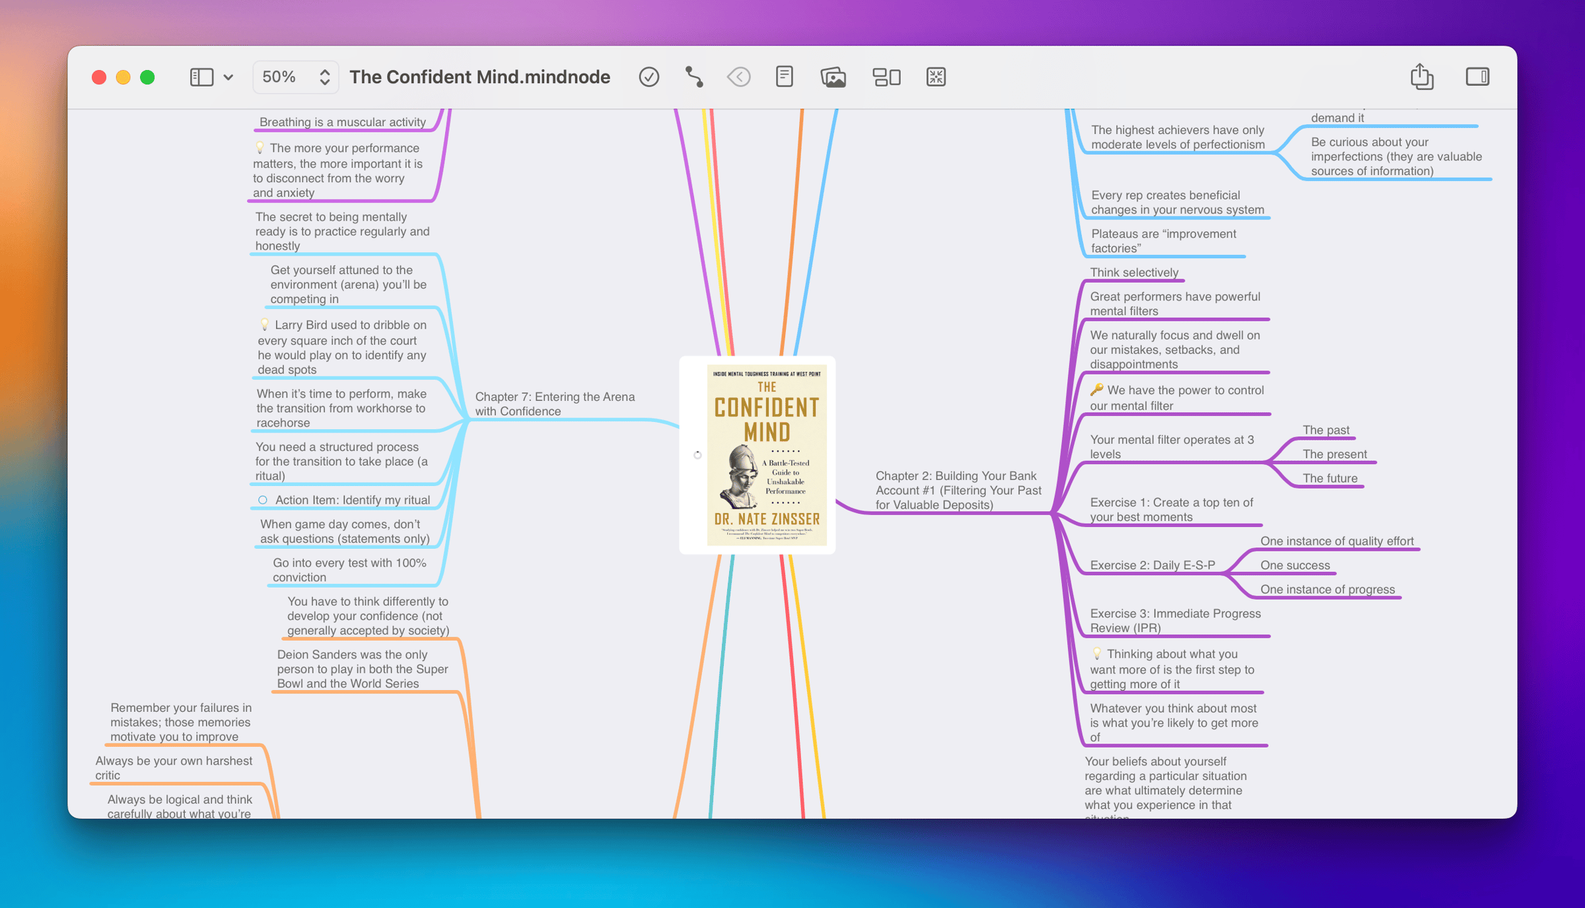Select "Every rep creates beneficial changes" node
Screen dimensions: 1585x908
click(x=1177, y=202)
